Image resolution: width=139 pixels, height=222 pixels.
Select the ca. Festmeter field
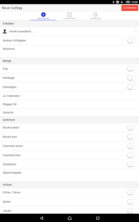(69, 96)
